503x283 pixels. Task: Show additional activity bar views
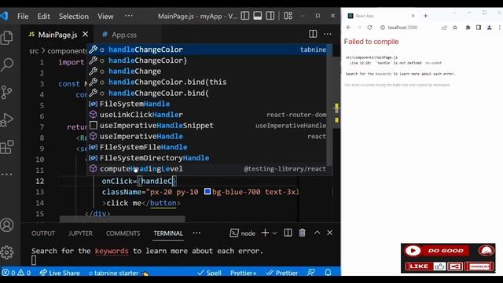click(x=7, y=175)
